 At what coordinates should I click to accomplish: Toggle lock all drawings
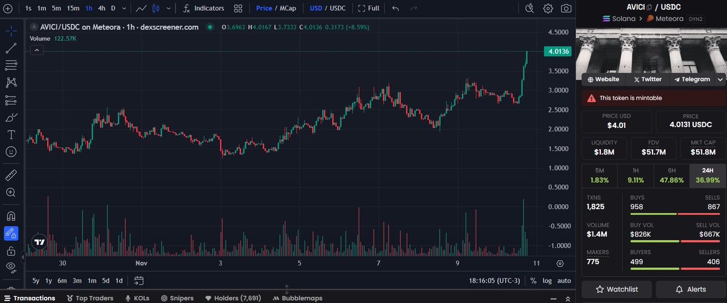(x=11, y=250)
